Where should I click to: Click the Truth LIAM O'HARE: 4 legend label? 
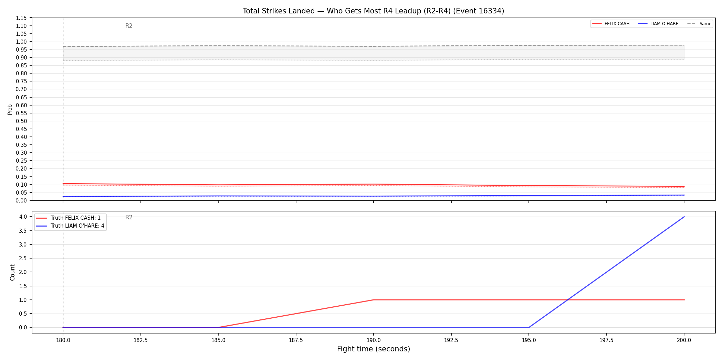click(x=77, y=226)
